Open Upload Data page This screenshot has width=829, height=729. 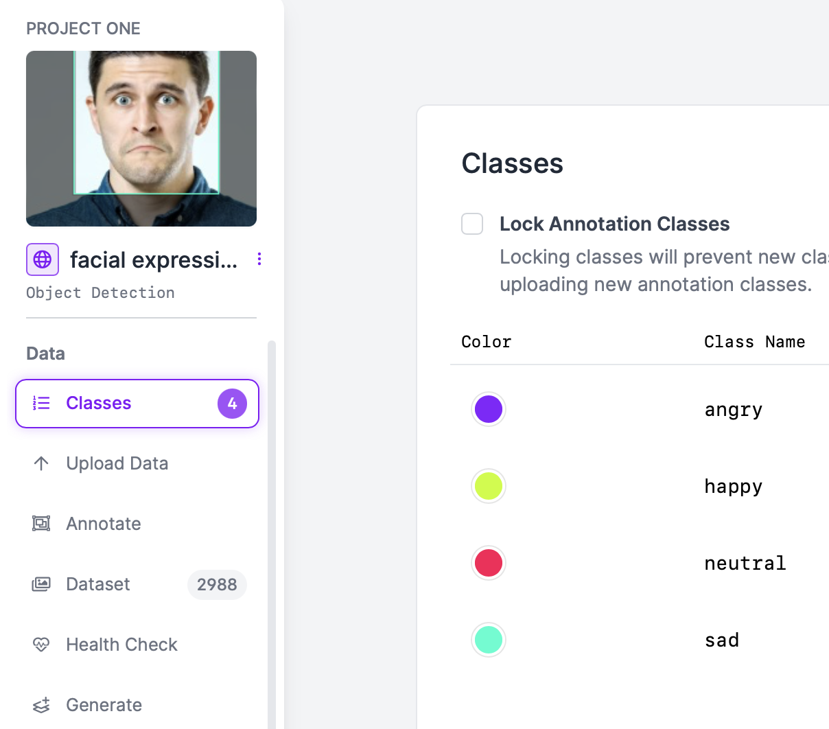(x=117, y=463)
